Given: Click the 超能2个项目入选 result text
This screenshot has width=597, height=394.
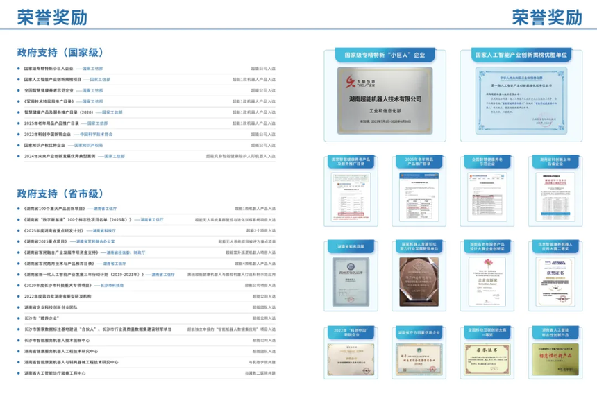Looking at the screenshot, I should click(x=261, y=231).
